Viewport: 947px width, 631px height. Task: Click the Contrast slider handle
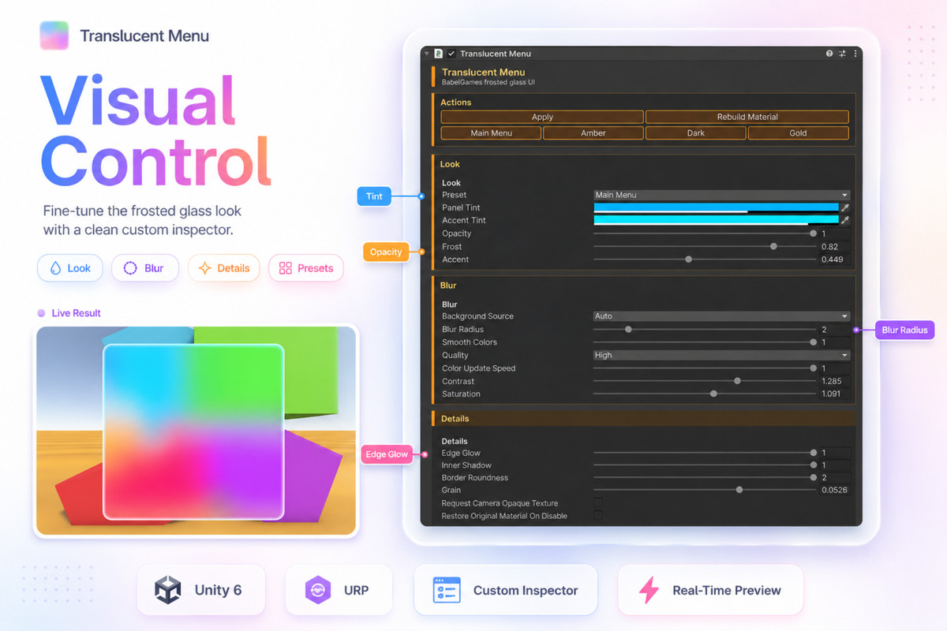(737, 381)
